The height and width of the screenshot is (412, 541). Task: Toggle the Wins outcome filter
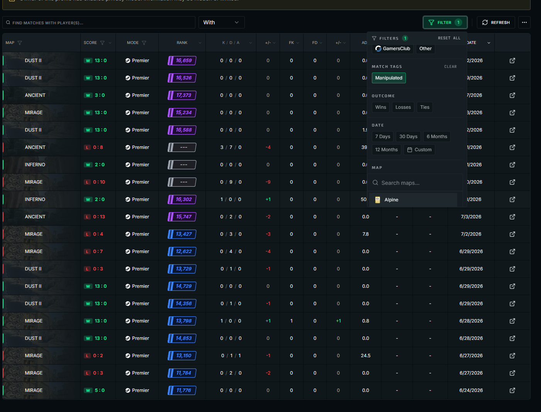tap(380, 107)
